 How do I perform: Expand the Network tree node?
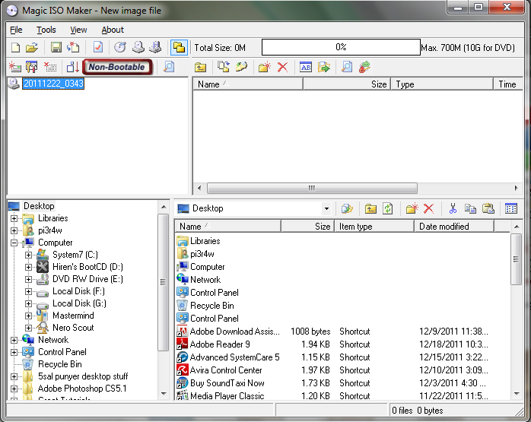click(14, 340)
